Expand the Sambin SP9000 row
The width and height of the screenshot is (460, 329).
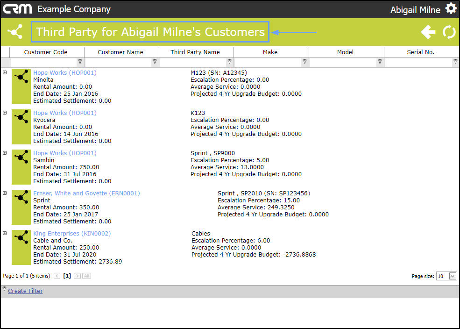click(x=5, y=153)
